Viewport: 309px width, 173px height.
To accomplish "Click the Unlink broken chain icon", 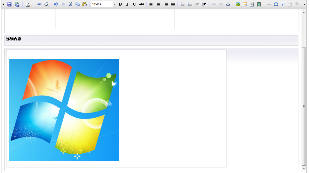I will tap(221, 4).
